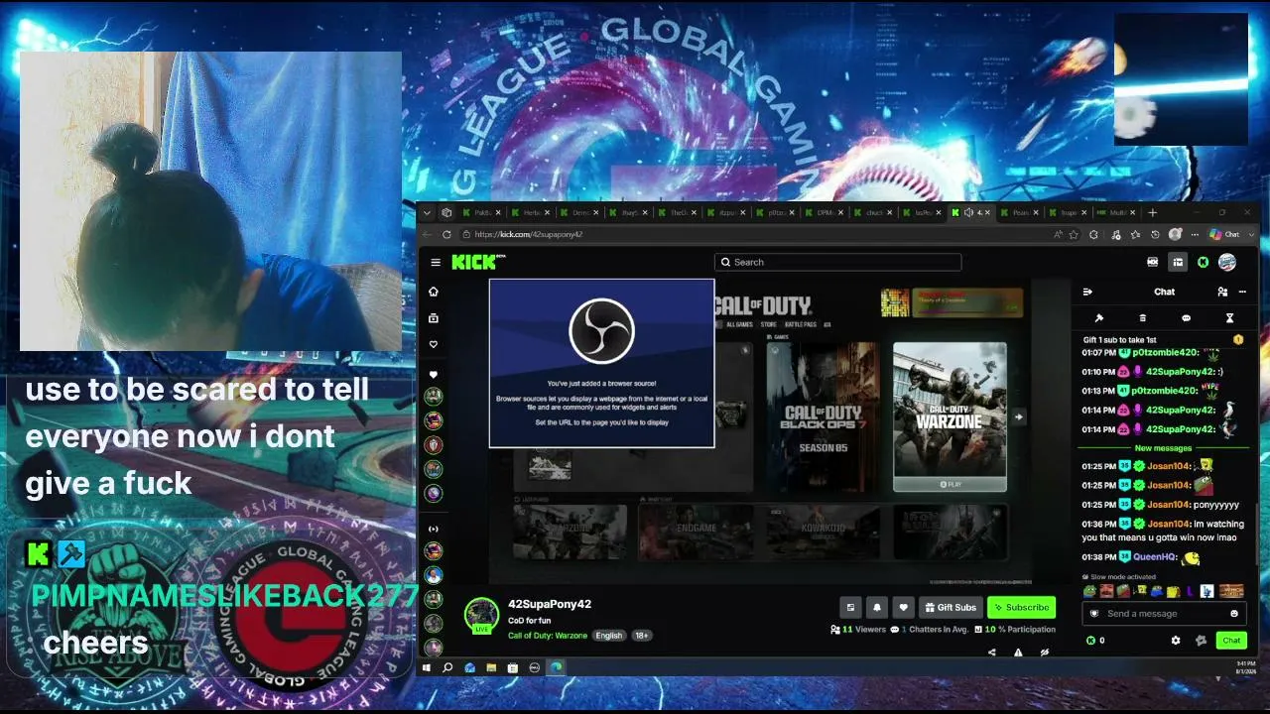Focus the Send a message field

[x=1163, y=614]
